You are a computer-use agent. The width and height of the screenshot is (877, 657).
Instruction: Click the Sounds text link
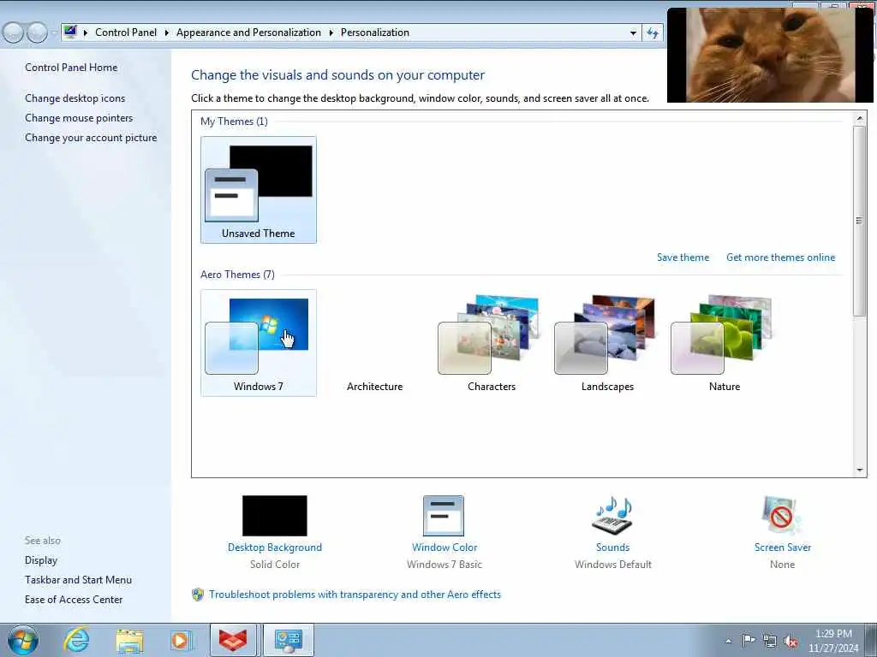(x=613, y=547)
